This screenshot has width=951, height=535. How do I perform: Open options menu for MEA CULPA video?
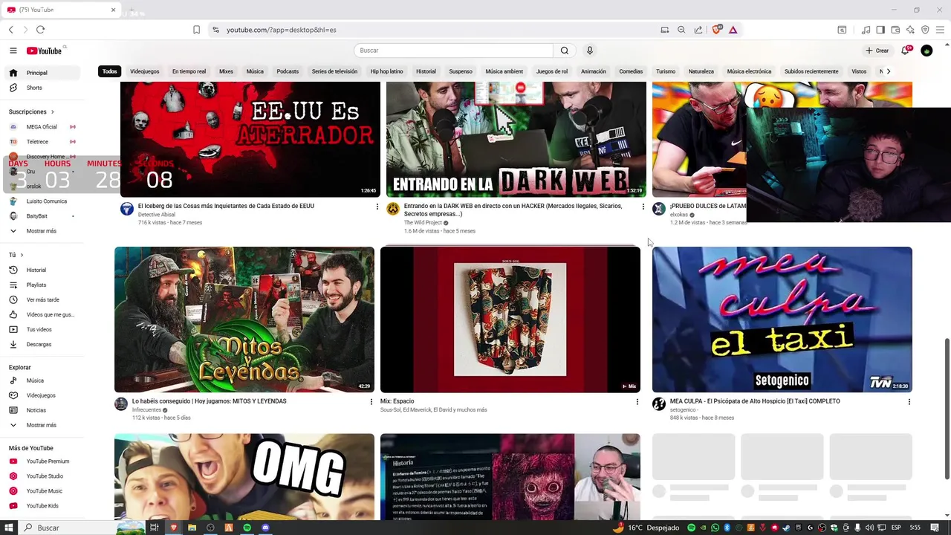click(909, 402)
